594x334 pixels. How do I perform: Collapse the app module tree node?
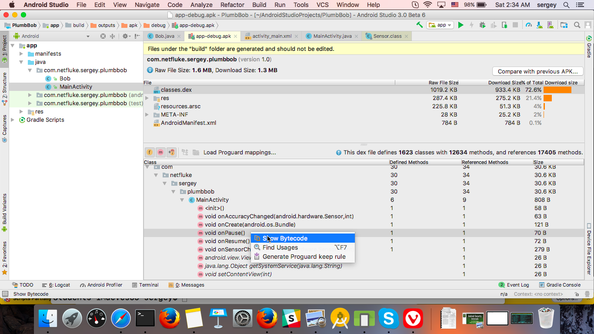[x=13, y=46]
